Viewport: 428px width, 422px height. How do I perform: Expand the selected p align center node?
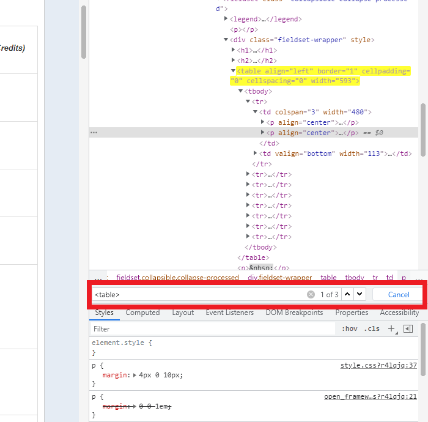[262, 132]
